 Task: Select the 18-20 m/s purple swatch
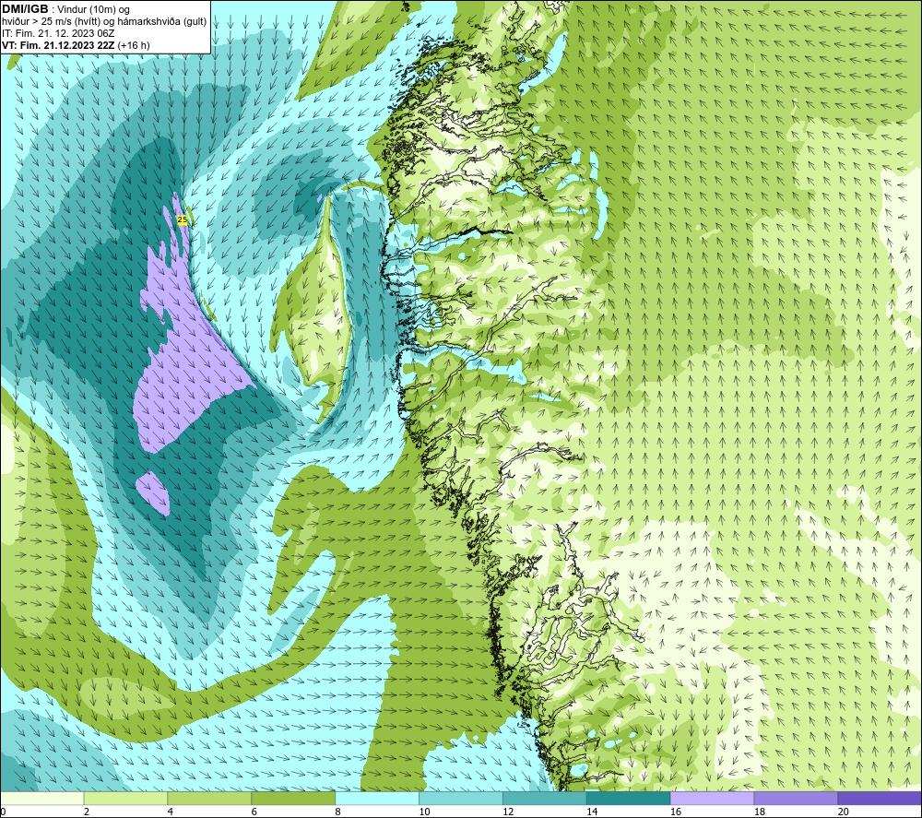point(796,798)
